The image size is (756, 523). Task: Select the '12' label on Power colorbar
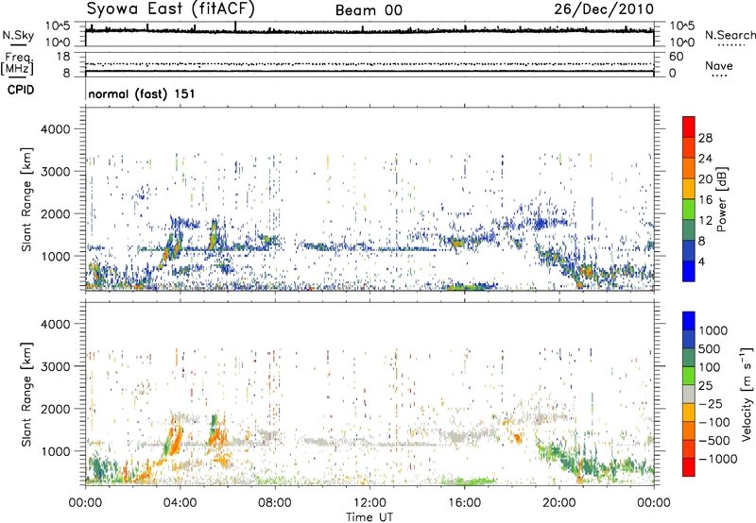pyautogui.click(x=705, y=221)
